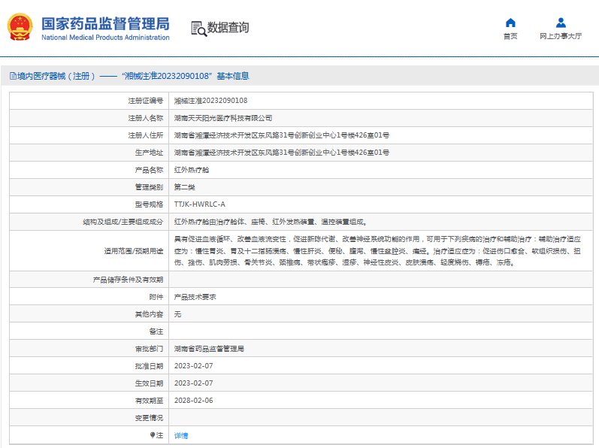599x448 pixels.
Task: Click the 备注 label
Action: [156, 331]
